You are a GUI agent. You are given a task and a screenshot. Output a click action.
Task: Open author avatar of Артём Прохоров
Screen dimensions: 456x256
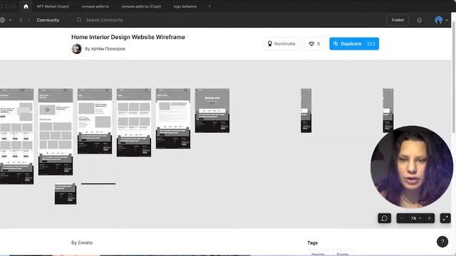click(76, 49)
